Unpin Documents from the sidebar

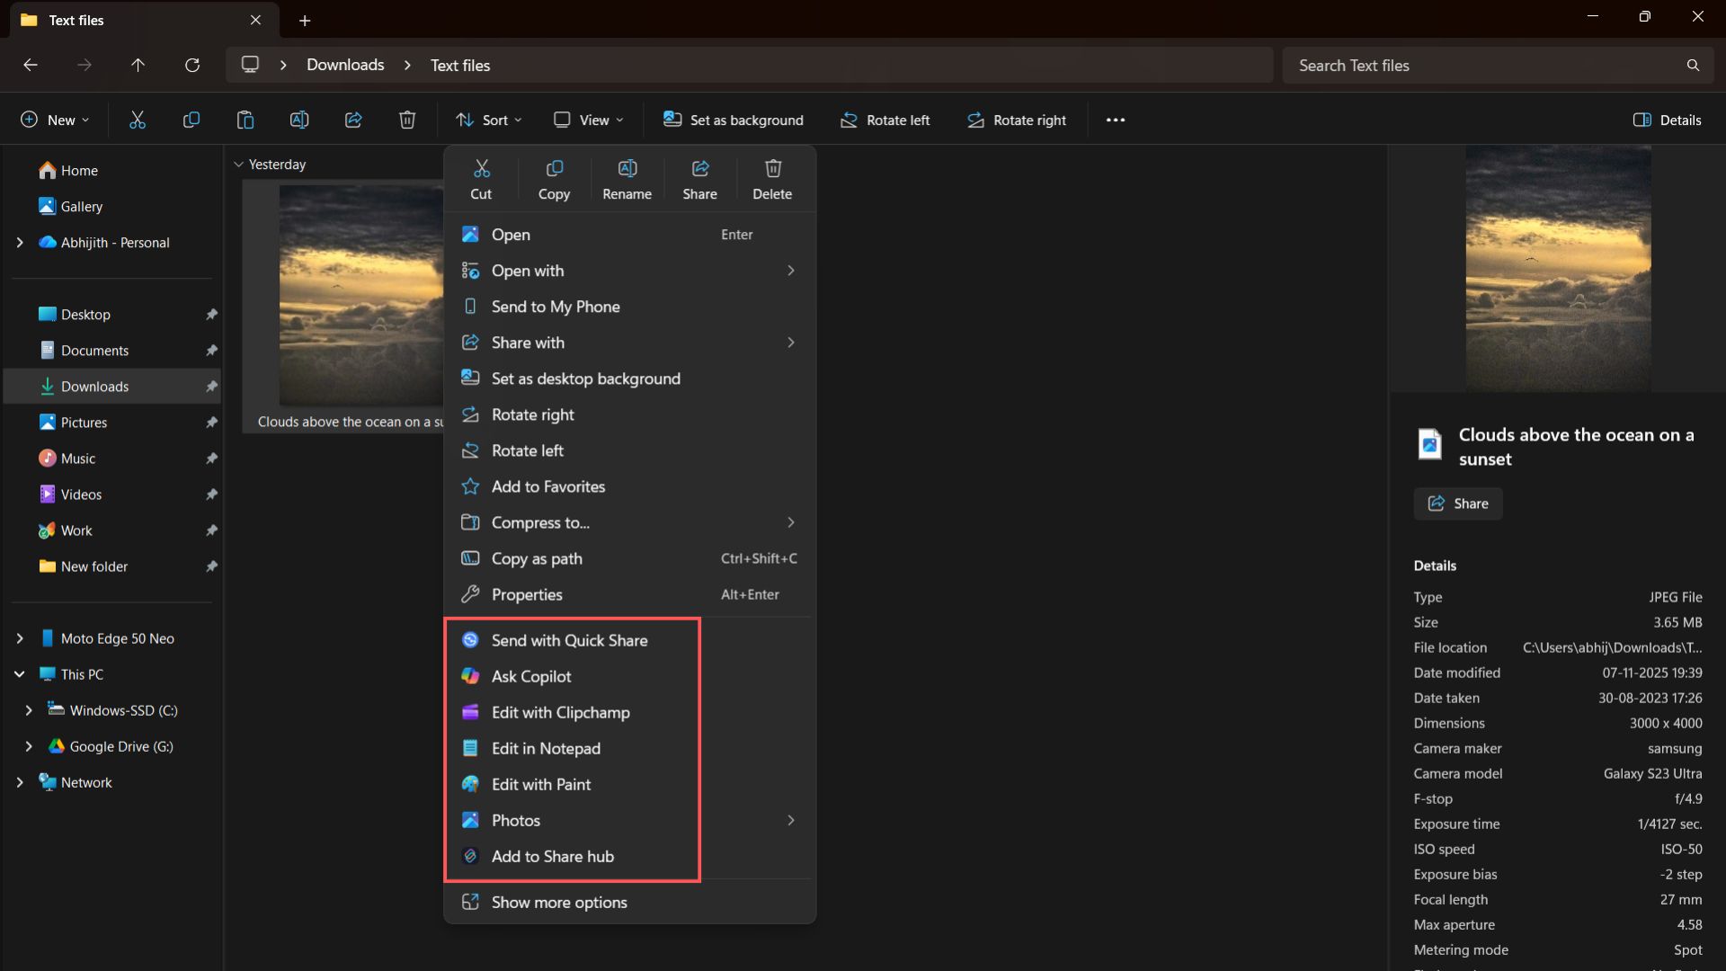pyautogui.click(x=211, y=350)
